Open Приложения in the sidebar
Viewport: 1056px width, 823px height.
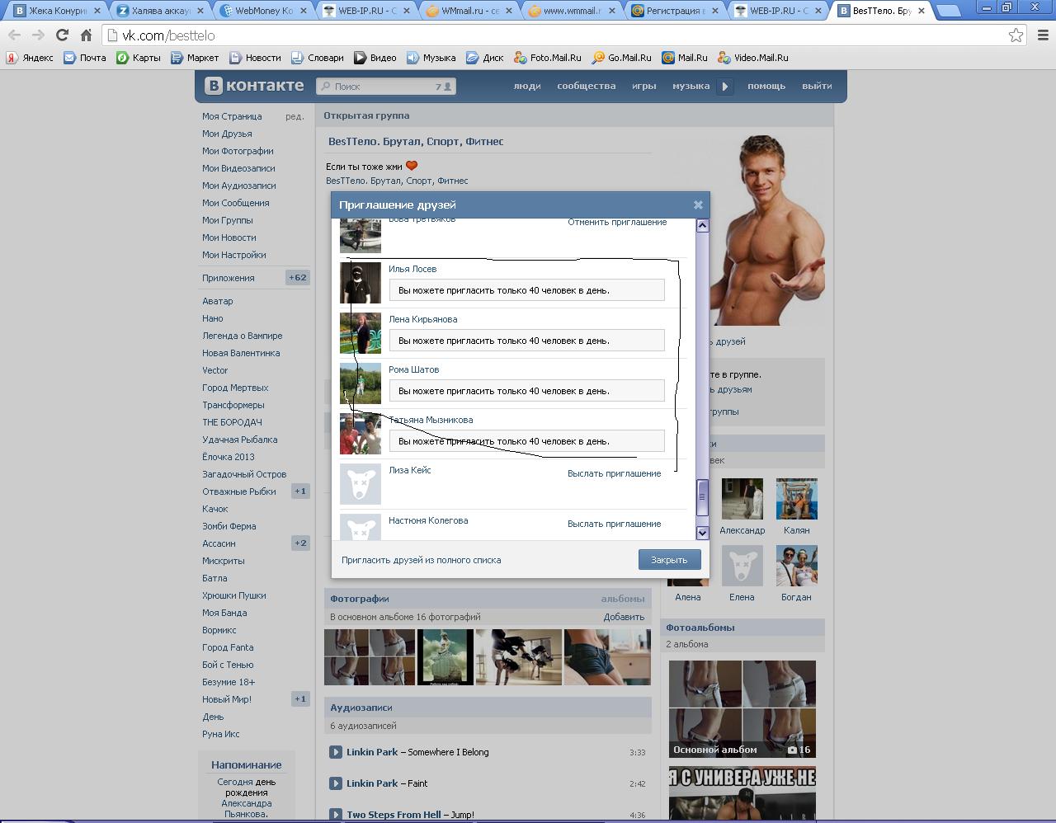coord(228,278)
